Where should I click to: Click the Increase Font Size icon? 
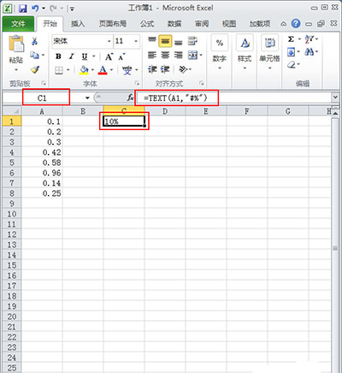click(x=109, y=56)
